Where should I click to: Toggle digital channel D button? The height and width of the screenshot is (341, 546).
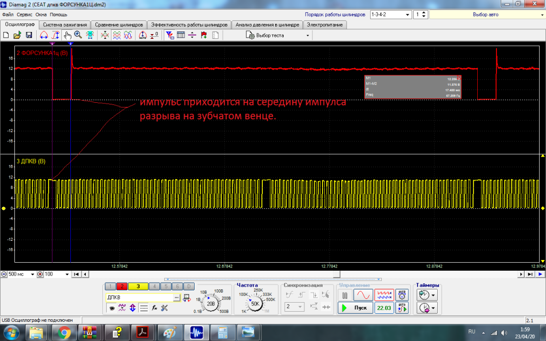189,286
